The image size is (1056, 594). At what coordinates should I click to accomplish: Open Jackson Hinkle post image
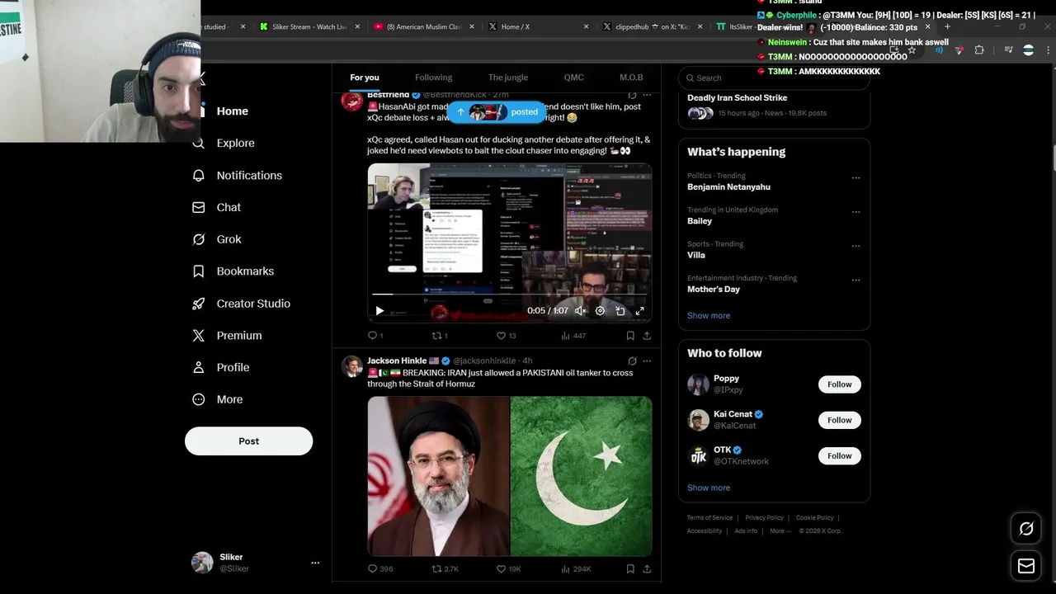point(510,476)
